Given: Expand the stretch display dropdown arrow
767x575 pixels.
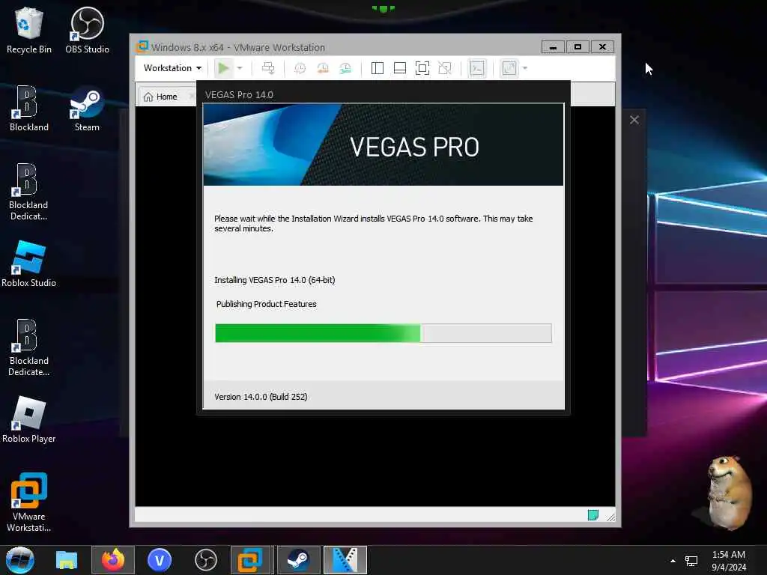Looking at the screenshot, I should point(525,68).
